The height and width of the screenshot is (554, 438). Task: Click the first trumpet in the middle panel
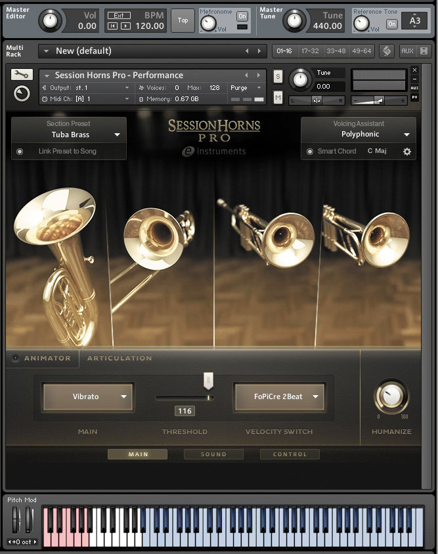(x=267, y=233)
